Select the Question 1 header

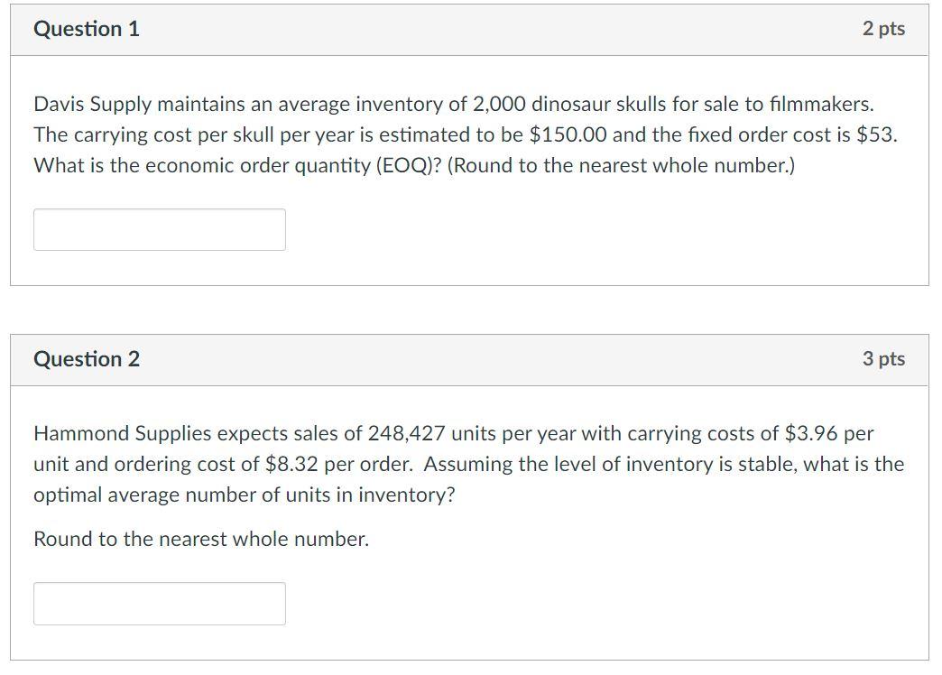[x=86, y=28]
